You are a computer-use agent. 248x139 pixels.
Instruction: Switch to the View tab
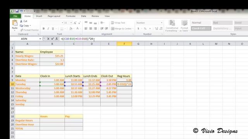[x=107, y=16]
